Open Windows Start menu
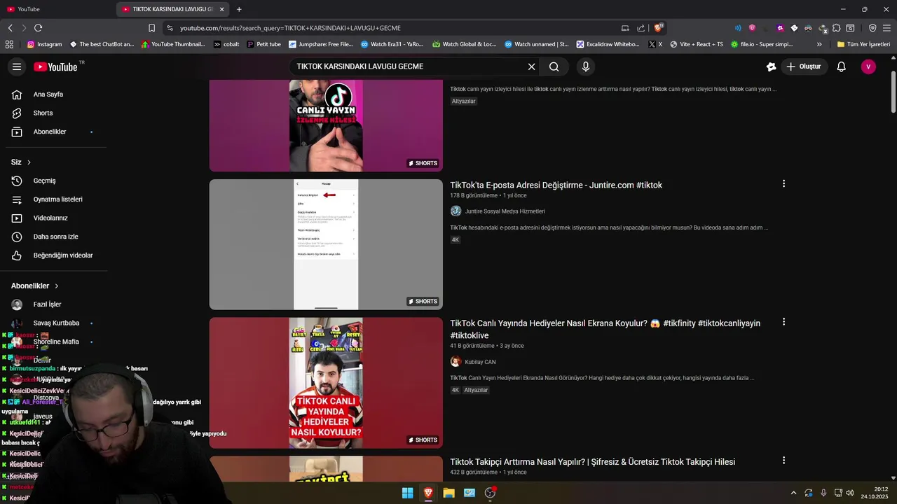This screenshot has width=897, height=504. pyautogui.click(x=407, y=493)
